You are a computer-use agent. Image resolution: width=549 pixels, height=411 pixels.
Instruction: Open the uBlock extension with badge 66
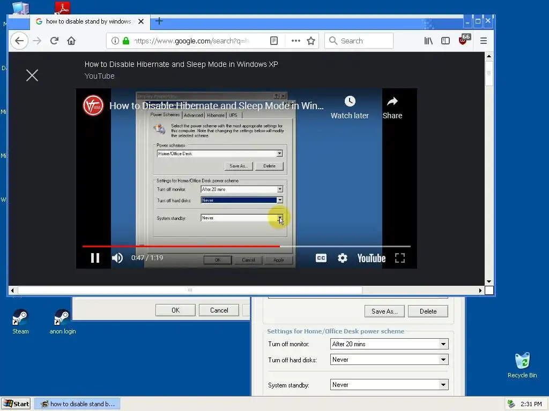(x=464, y=40)
